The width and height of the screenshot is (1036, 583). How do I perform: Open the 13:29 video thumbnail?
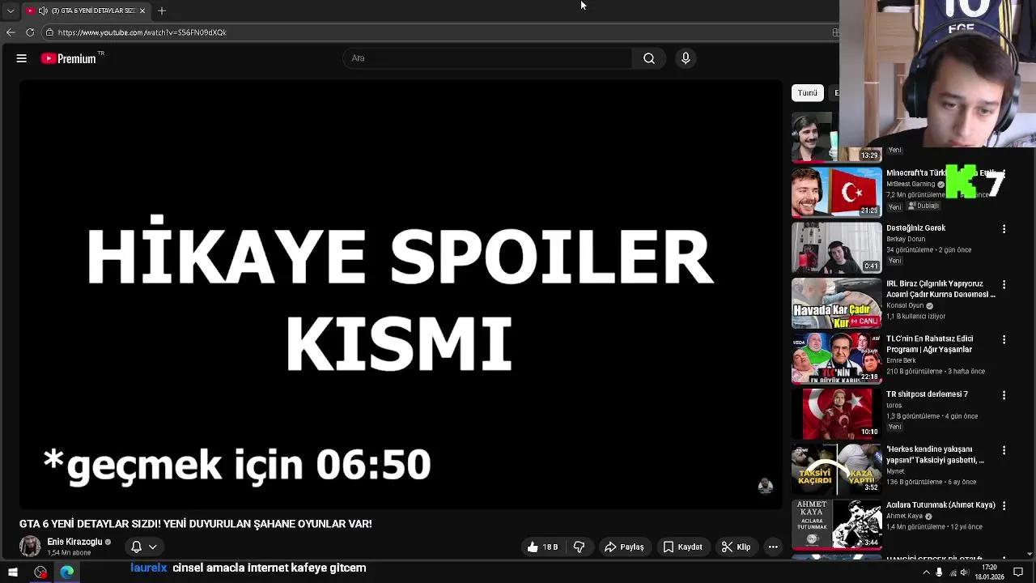836,138
